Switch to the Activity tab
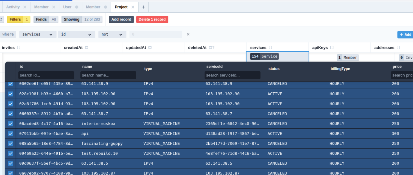This screenshot has height=175, width=413. click(13, 7)
